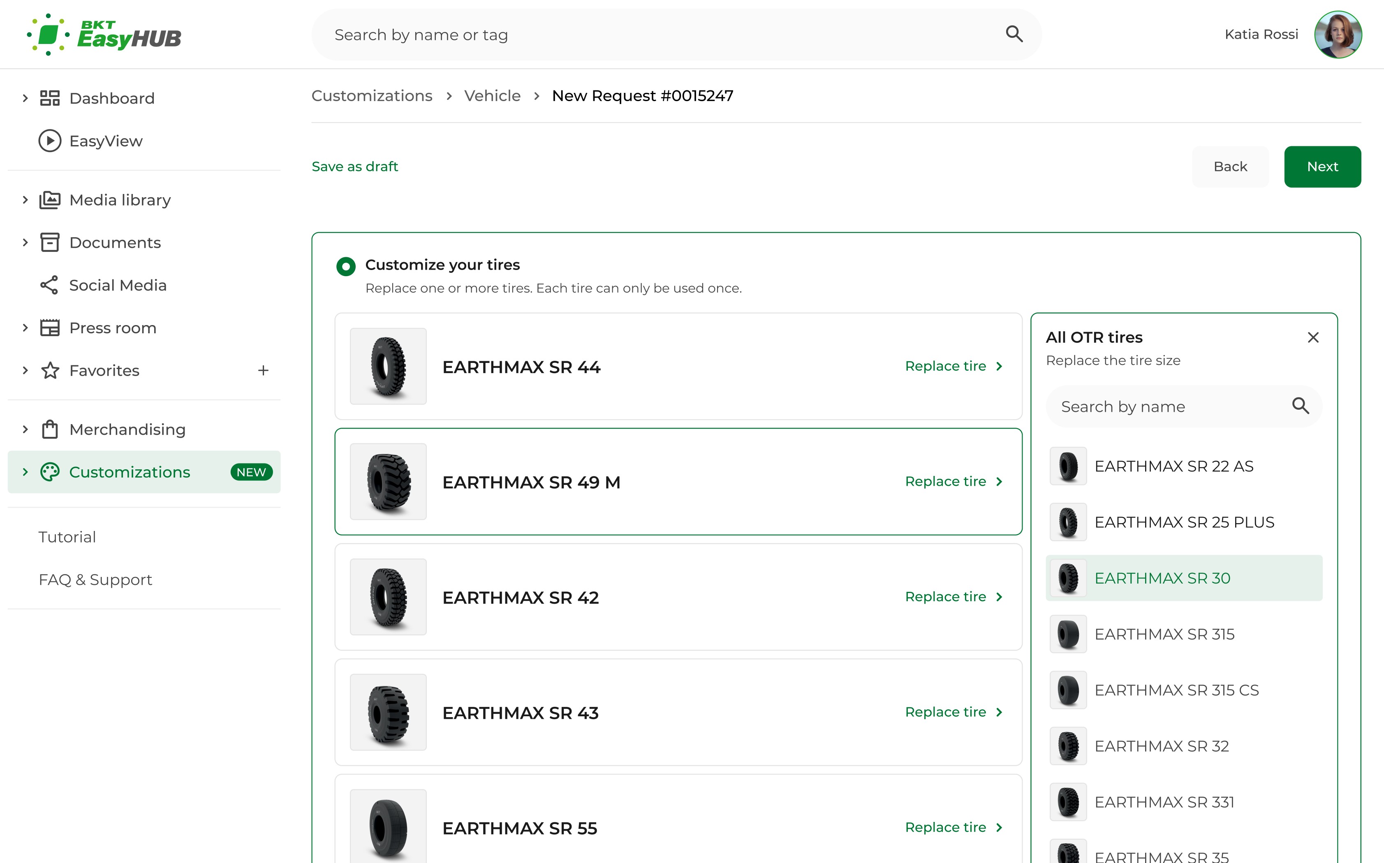Select the Customize your tires radio button
This screenshot has height=863, width=1384.
click(346, 266)
